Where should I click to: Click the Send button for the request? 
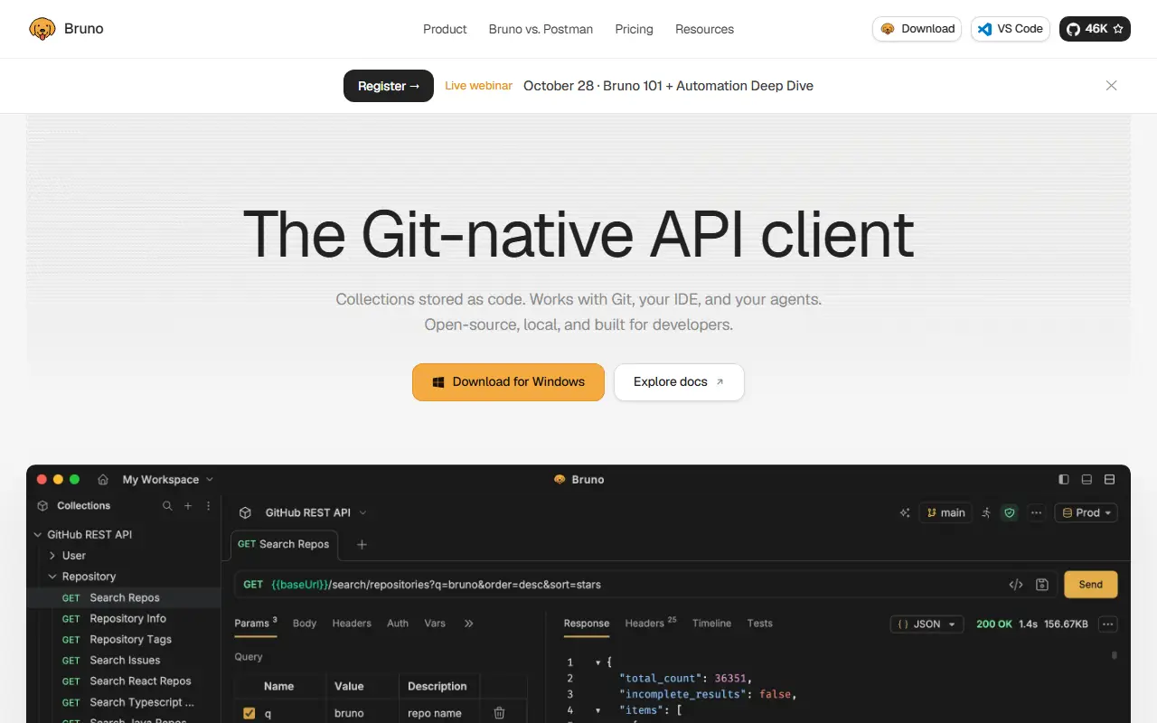(1091, 585)
